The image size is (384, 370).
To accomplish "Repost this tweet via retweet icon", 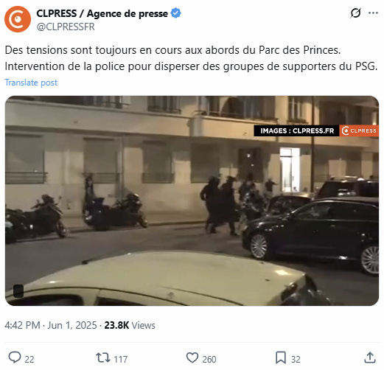I will coord(103,357).
